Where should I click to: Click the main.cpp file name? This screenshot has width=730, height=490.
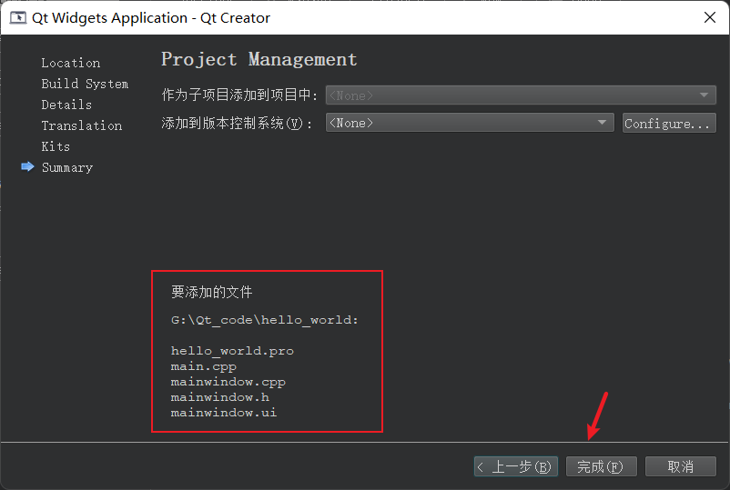coord(204,366)
